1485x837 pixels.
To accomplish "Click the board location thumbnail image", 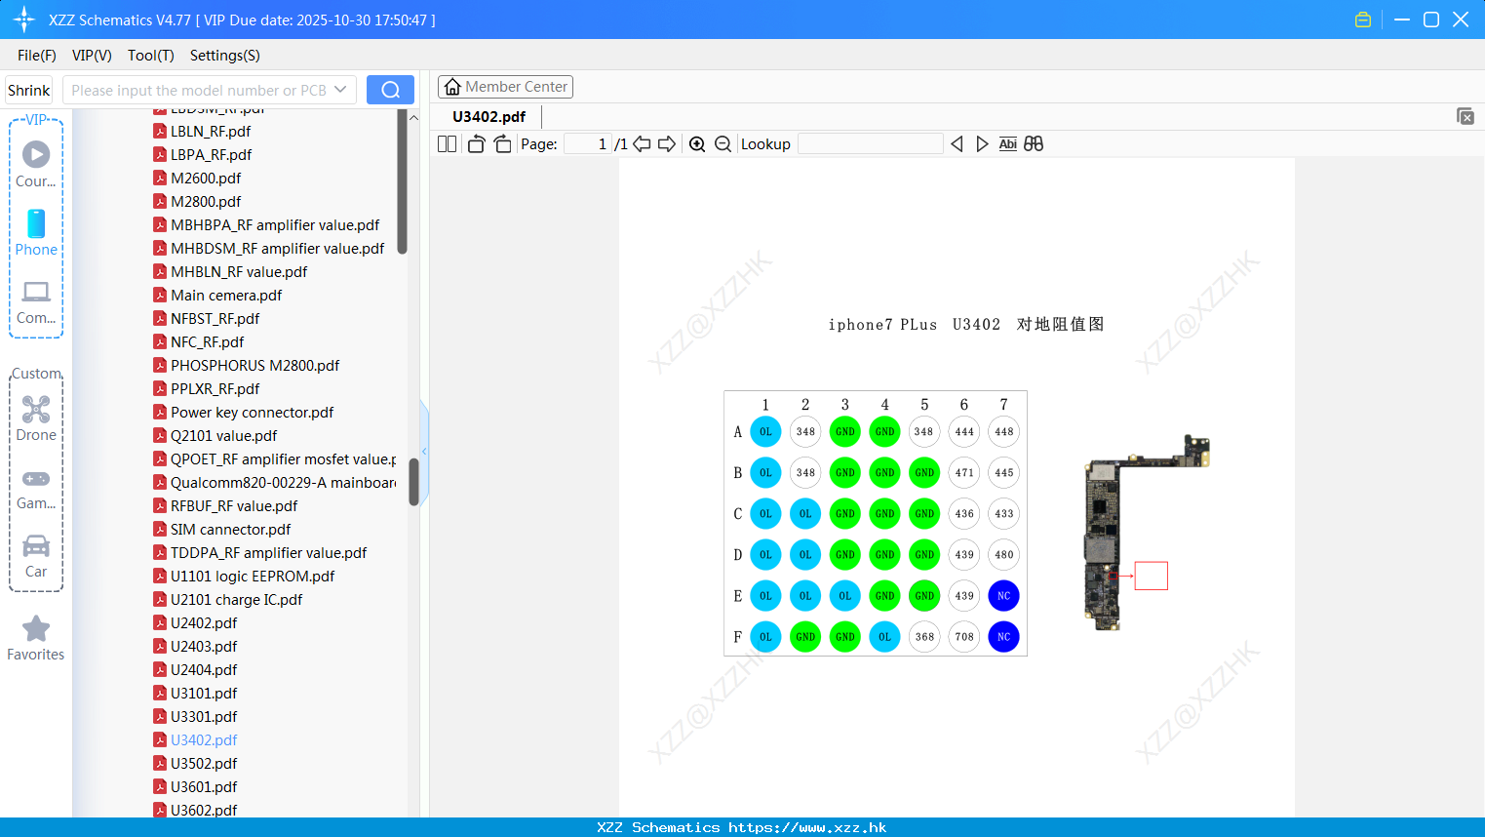I will [x=1147, y=533].
